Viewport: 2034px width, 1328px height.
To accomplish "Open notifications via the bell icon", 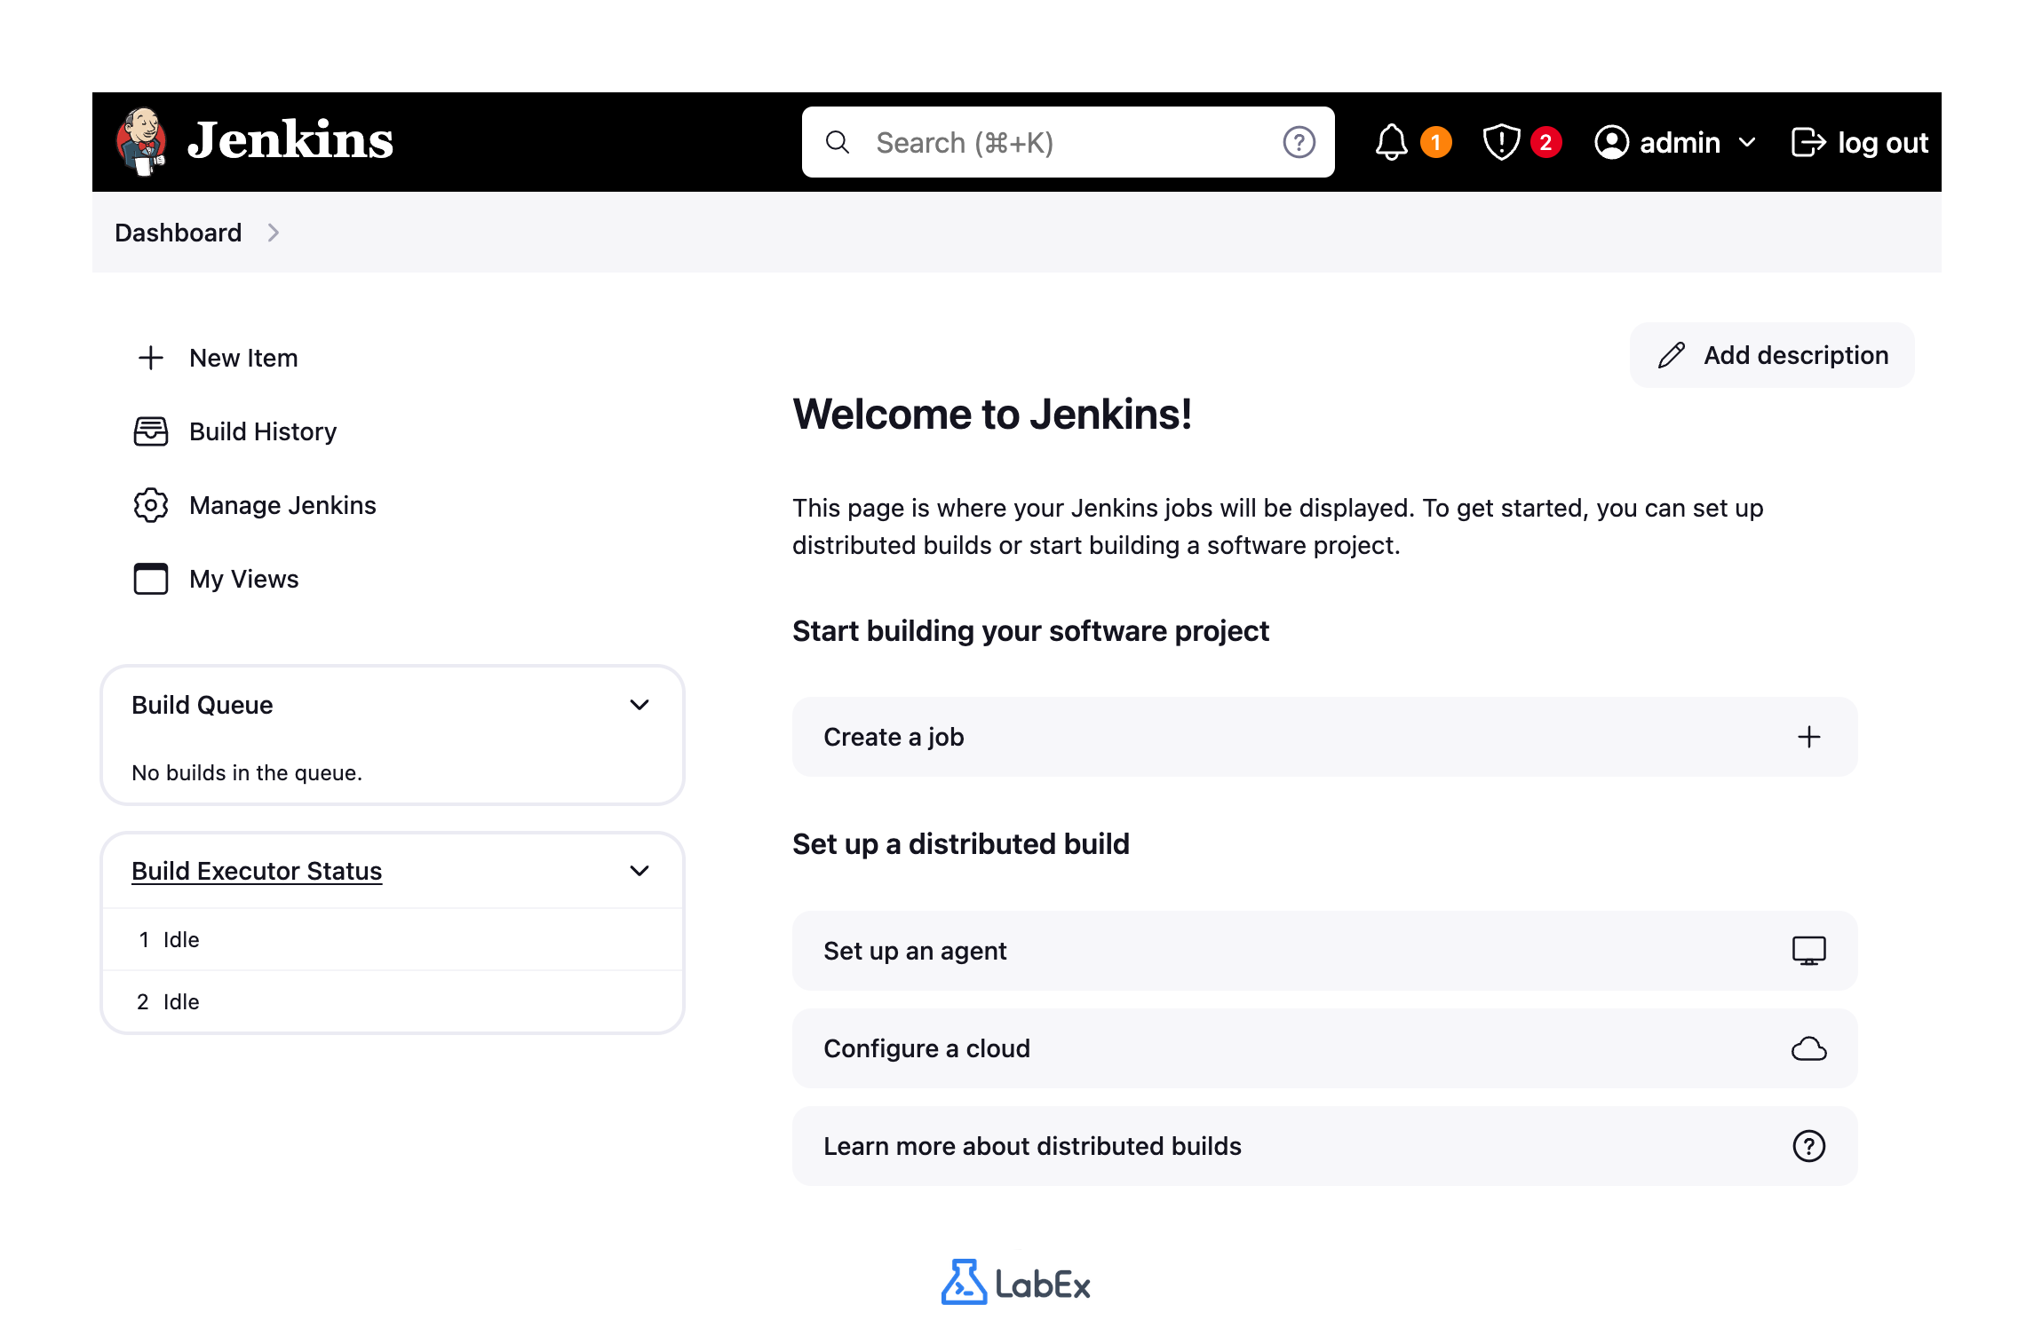I will click(1391, 141).
